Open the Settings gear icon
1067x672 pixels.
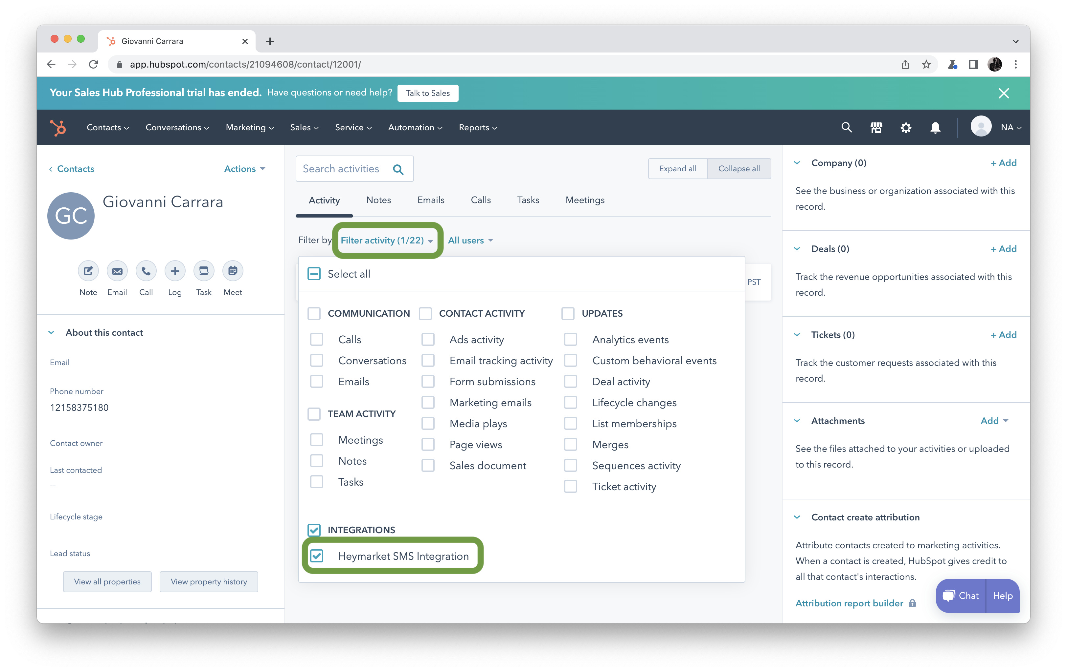[906, 128]
